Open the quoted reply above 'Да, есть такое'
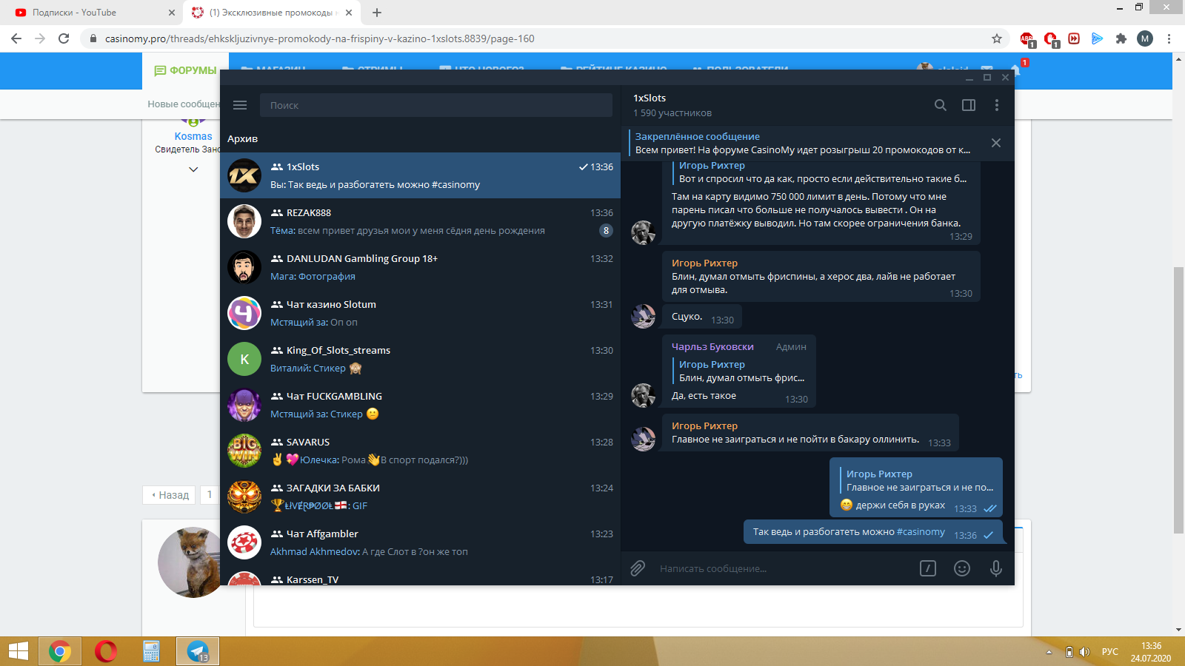Viewport: 1185px width, 666px height. (x=740, y=371)
